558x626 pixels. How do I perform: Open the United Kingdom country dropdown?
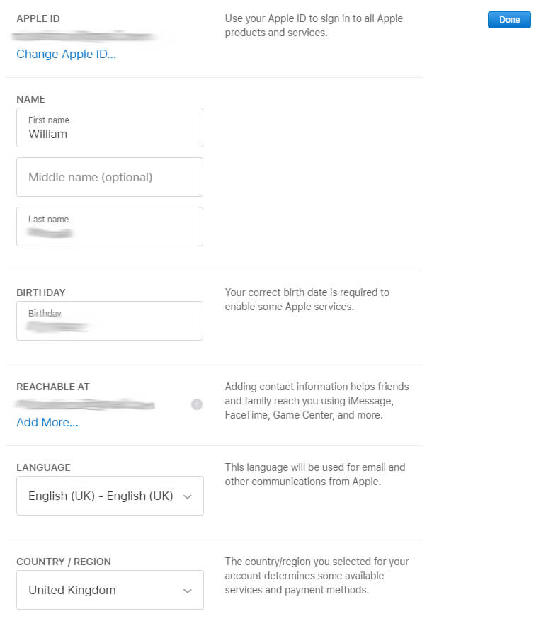(110, 590)
